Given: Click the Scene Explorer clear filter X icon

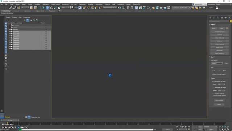Looking at the screenshot, I should (25, 20).
